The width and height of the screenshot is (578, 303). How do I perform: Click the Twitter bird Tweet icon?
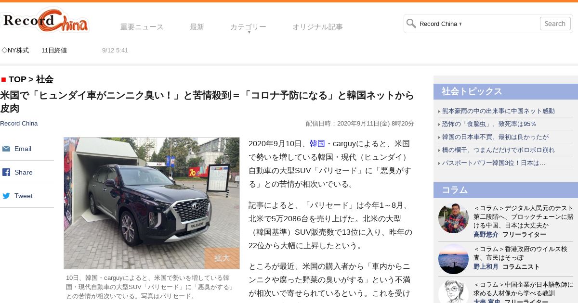click(x=6, y=196)
